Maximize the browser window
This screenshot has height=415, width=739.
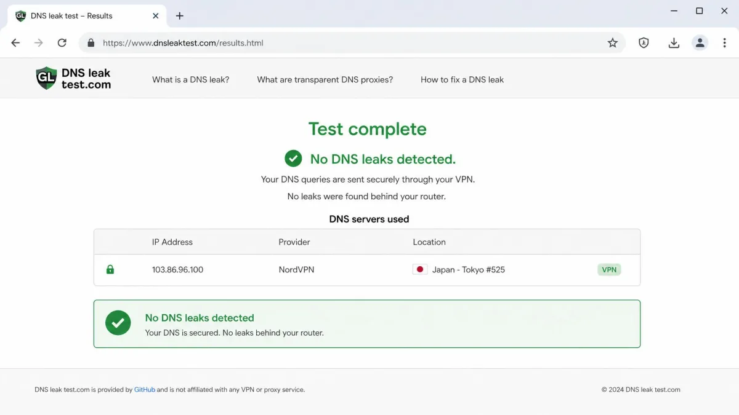pyautogui.click(x=699, y=11)
